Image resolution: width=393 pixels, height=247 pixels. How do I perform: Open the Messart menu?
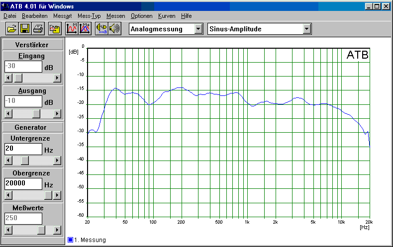click(62, 16)
